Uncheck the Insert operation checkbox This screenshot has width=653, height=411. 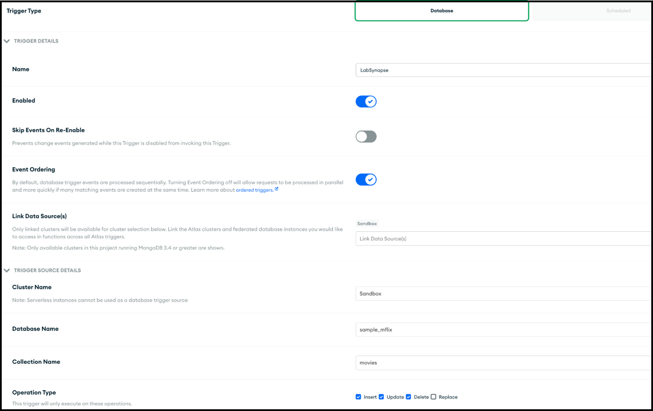click(359, 397)
